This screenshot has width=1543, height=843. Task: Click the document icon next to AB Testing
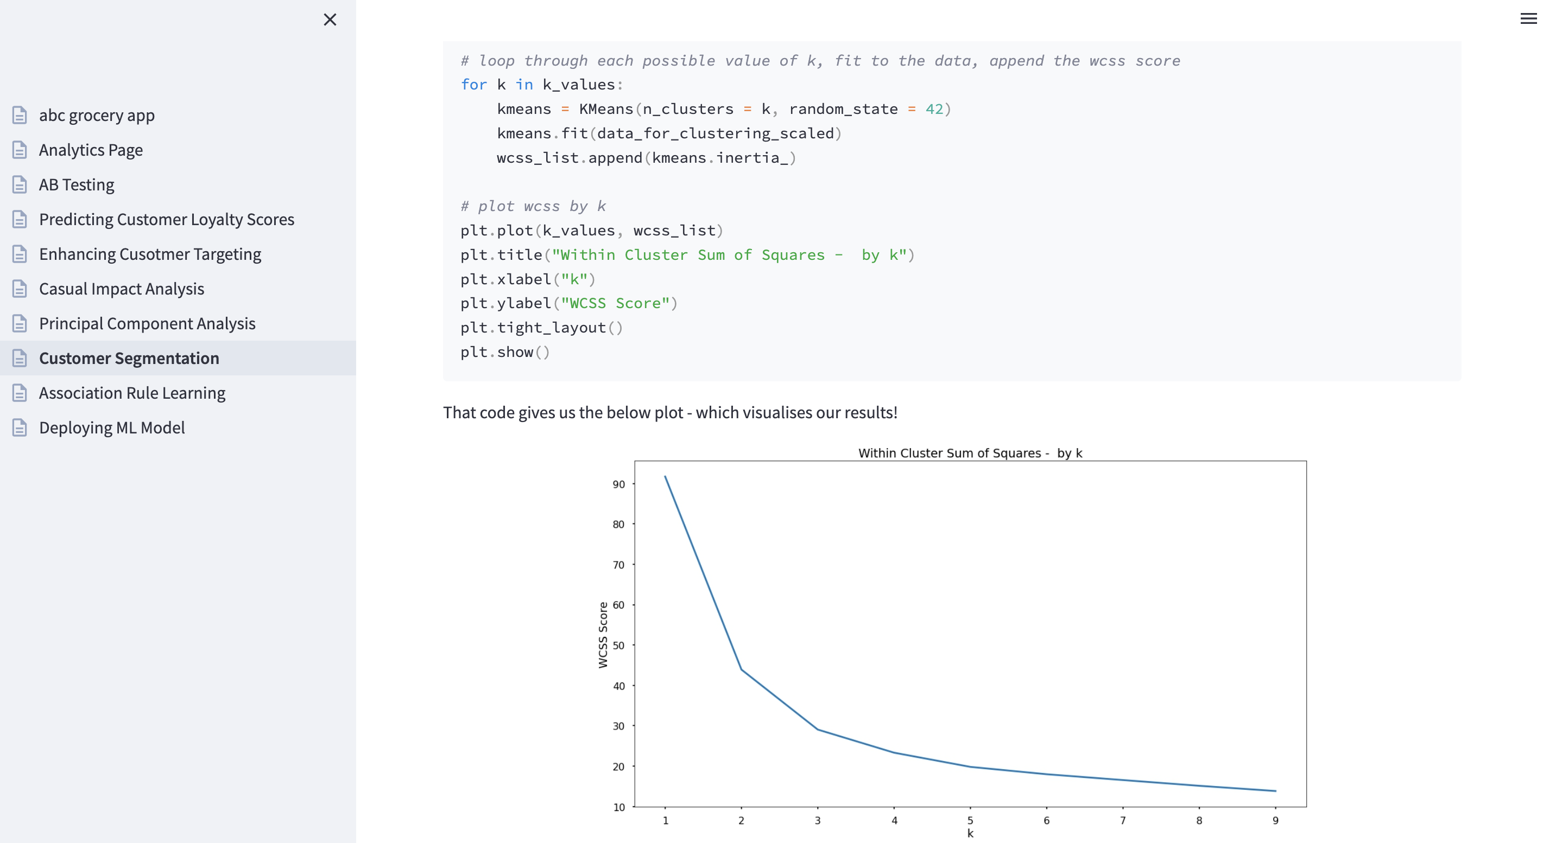tap(20, 184)
